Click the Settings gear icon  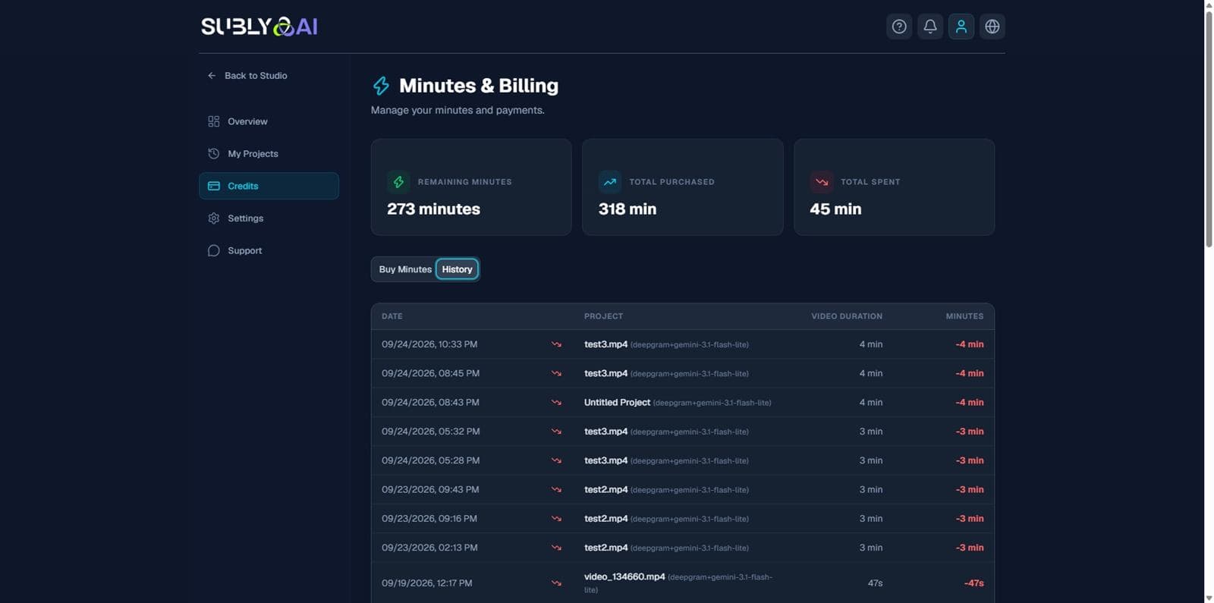click(x=214, y=218)
